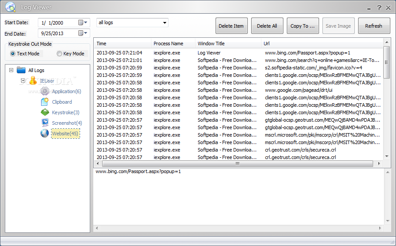The width and height of the screenshot is (396, 246).
Task: Click the Save Image button
Action: [x=338, y=26]
